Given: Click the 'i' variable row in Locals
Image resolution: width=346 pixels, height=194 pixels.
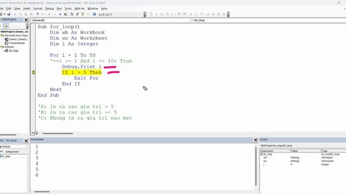Looking at the screenshot, I should point(303,164).
